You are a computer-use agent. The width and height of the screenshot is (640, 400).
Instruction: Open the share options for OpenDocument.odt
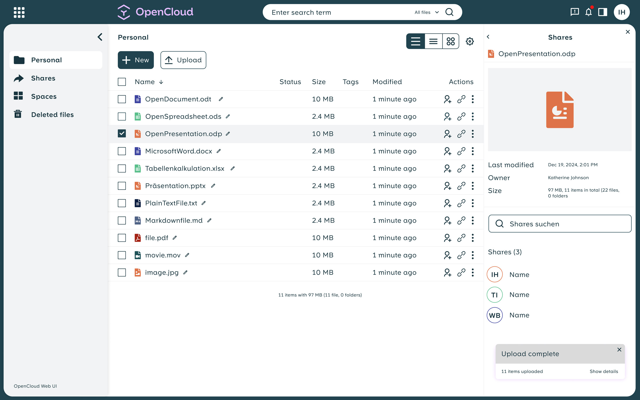pyautogui.click(x=447, y=99)
